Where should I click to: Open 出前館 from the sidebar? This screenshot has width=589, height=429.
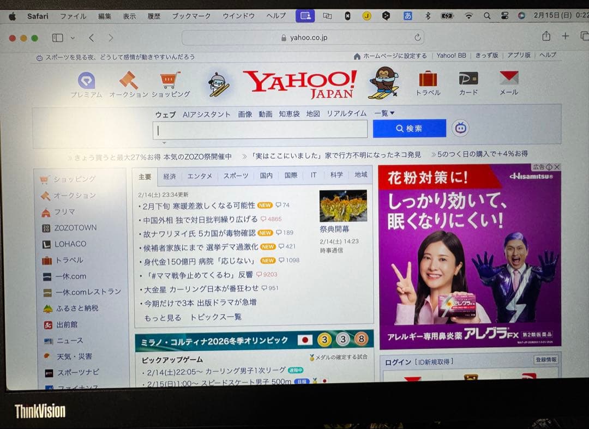pyautogui.click(x=67, y=324)
